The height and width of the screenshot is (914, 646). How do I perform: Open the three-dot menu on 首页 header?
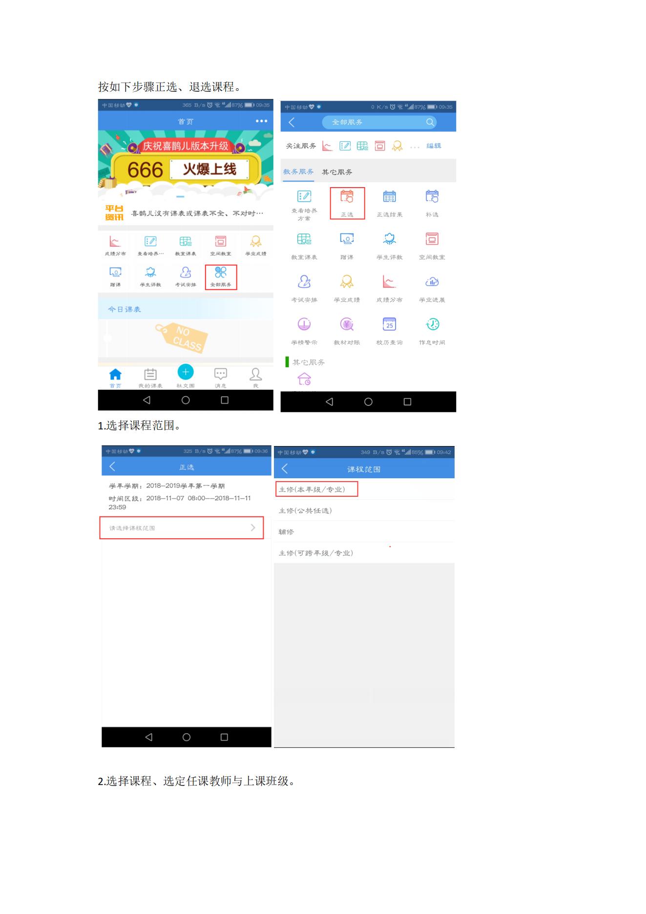[x=261, y=121]
